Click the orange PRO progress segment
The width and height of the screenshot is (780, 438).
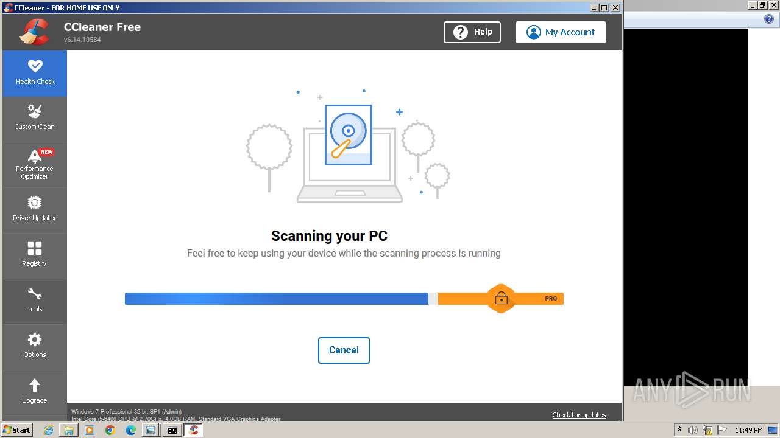tap(501, 298)
